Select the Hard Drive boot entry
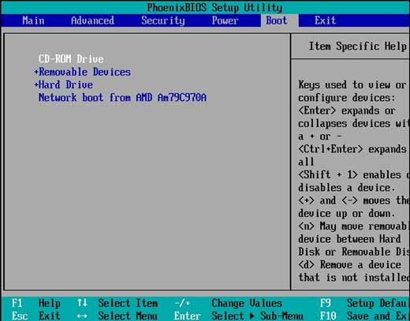The height and width of the screenshot is (321, 410). 65,84
